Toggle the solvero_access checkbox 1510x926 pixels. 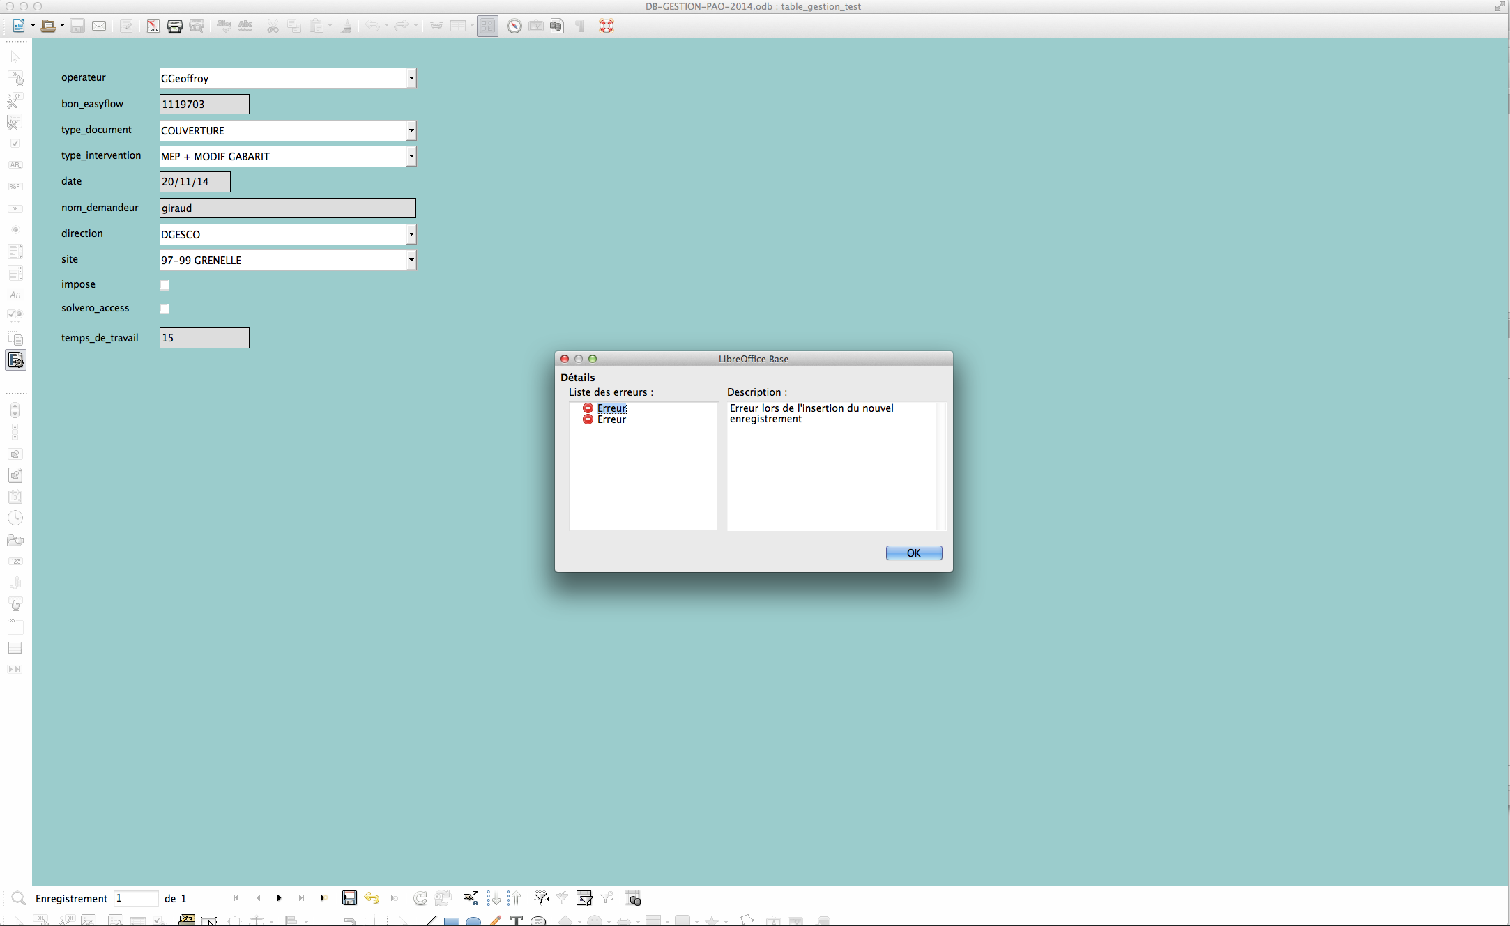click(165, 309)
